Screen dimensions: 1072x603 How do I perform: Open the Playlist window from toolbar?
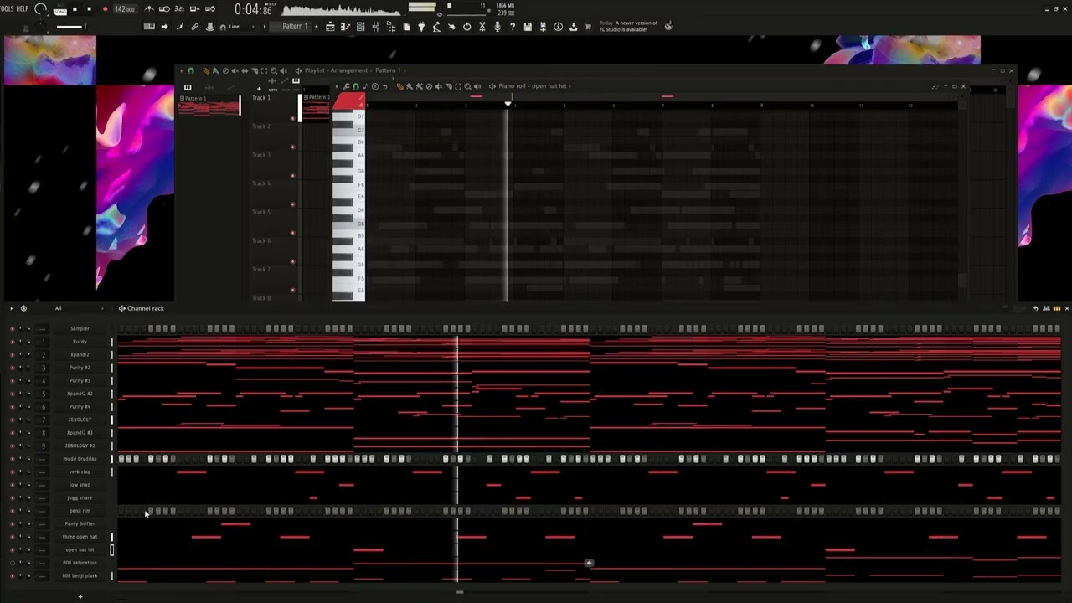pyautogui.click(x=330, y=27)
